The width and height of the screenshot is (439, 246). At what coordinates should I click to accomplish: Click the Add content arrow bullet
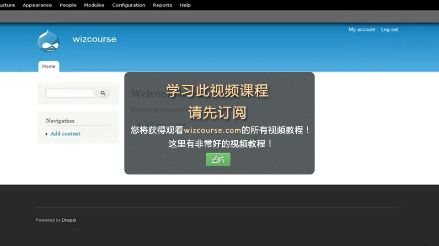[47, 134]
